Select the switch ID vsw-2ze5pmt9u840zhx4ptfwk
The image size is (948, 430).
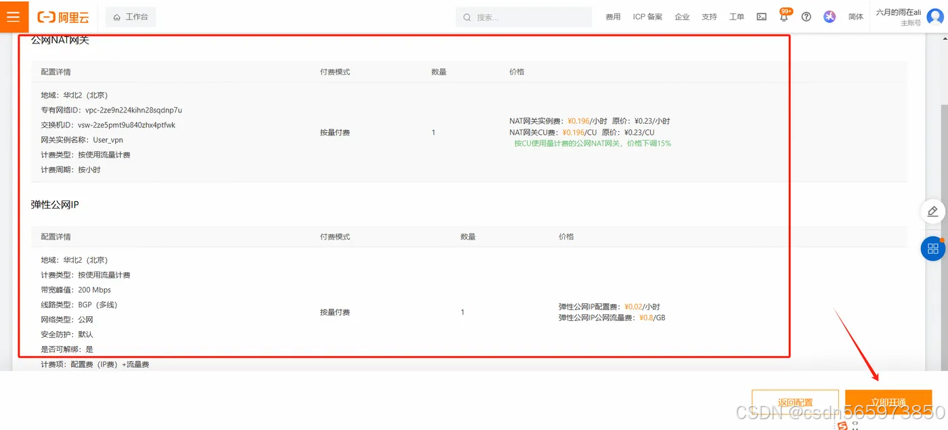(x=127, y=125)
